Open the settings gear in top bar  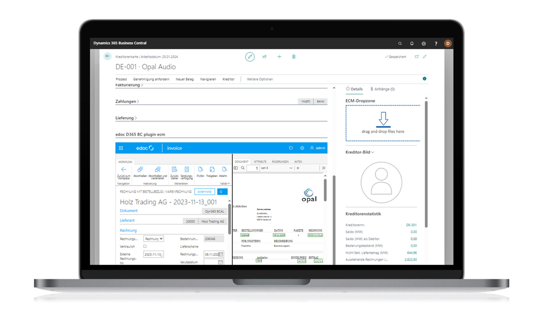(424, 43)
